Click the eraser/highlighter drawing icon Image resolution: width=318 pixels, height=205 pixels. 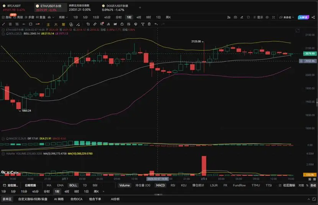point(108,24)
